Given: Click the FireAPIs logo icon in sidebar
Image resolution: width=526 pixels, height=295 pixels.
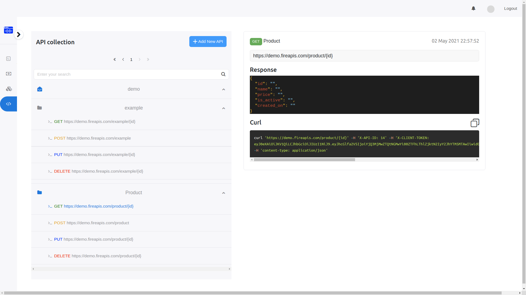Looking at the screenshot, I should point(8,30).
